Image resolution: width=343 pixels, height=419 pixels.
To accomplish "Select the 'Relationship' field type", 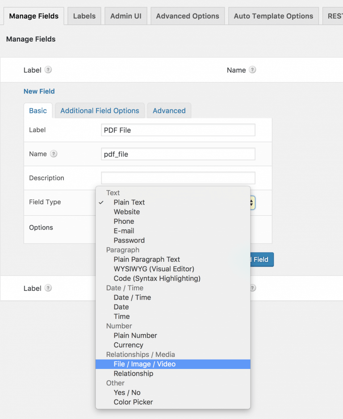I will point(133,373).
